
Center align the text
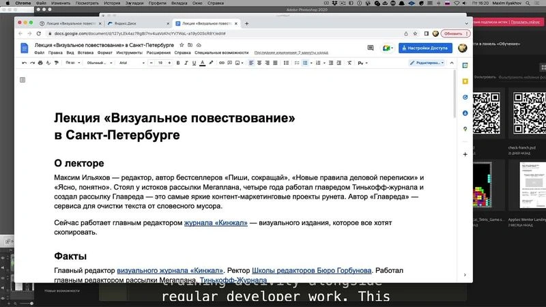(x=259, y=63)
